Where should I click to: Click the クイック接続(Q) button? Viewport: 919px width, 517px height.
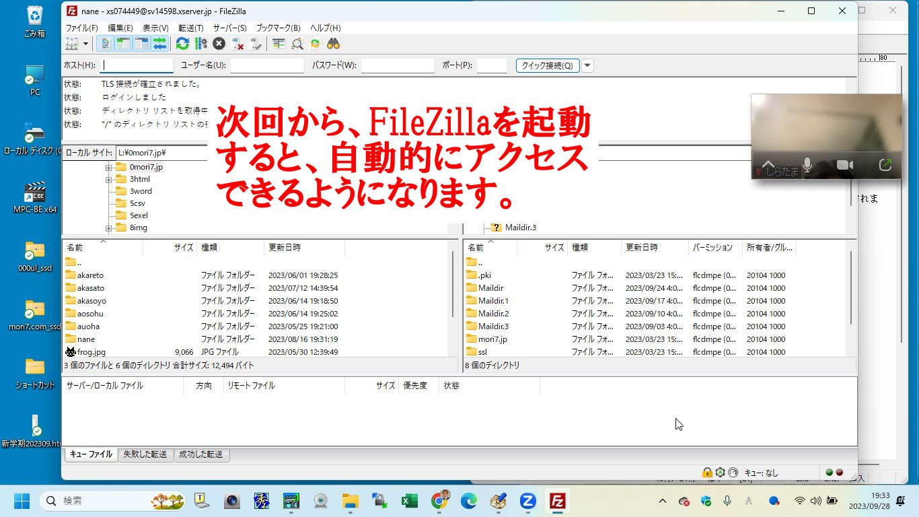tap(548, 65)
